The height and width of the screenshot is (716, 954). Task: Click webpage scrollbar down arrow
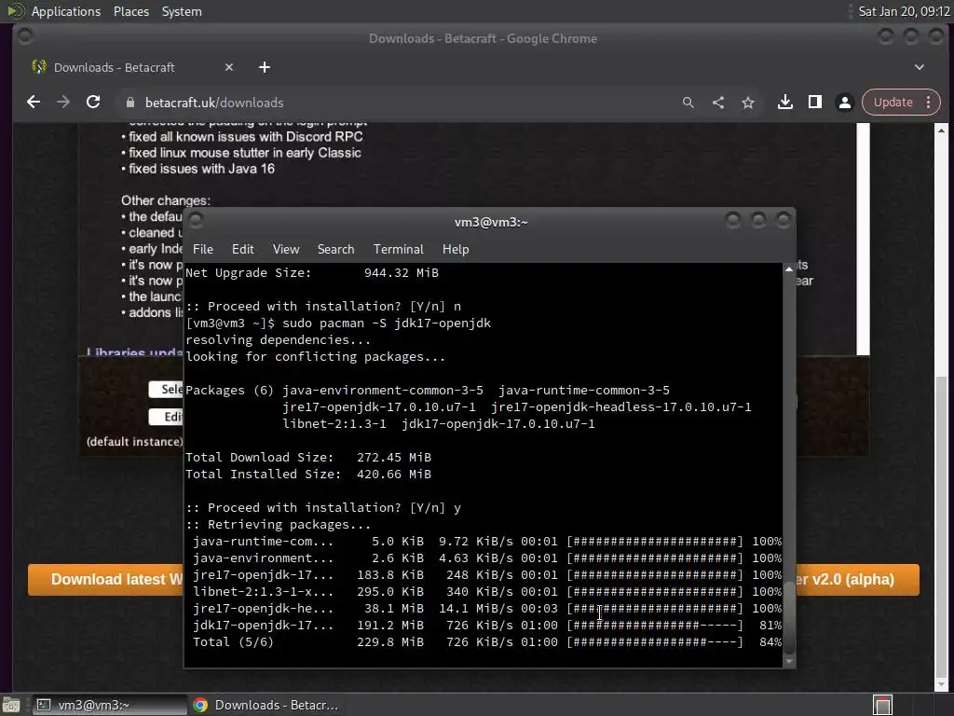[x=941, y=684]
